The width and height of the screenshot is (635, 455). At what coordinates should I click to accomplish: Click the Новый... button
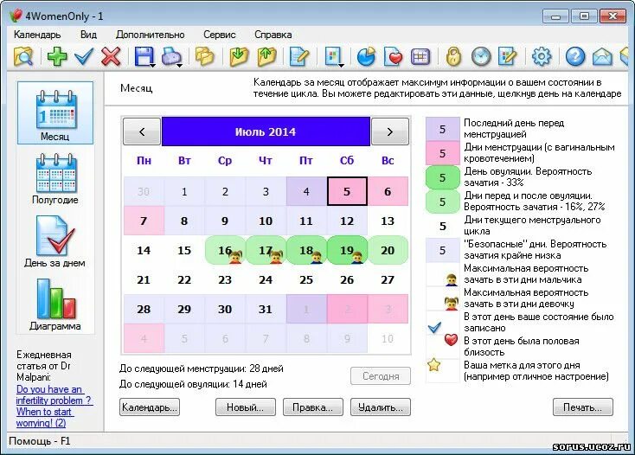(x=246, y=407)
